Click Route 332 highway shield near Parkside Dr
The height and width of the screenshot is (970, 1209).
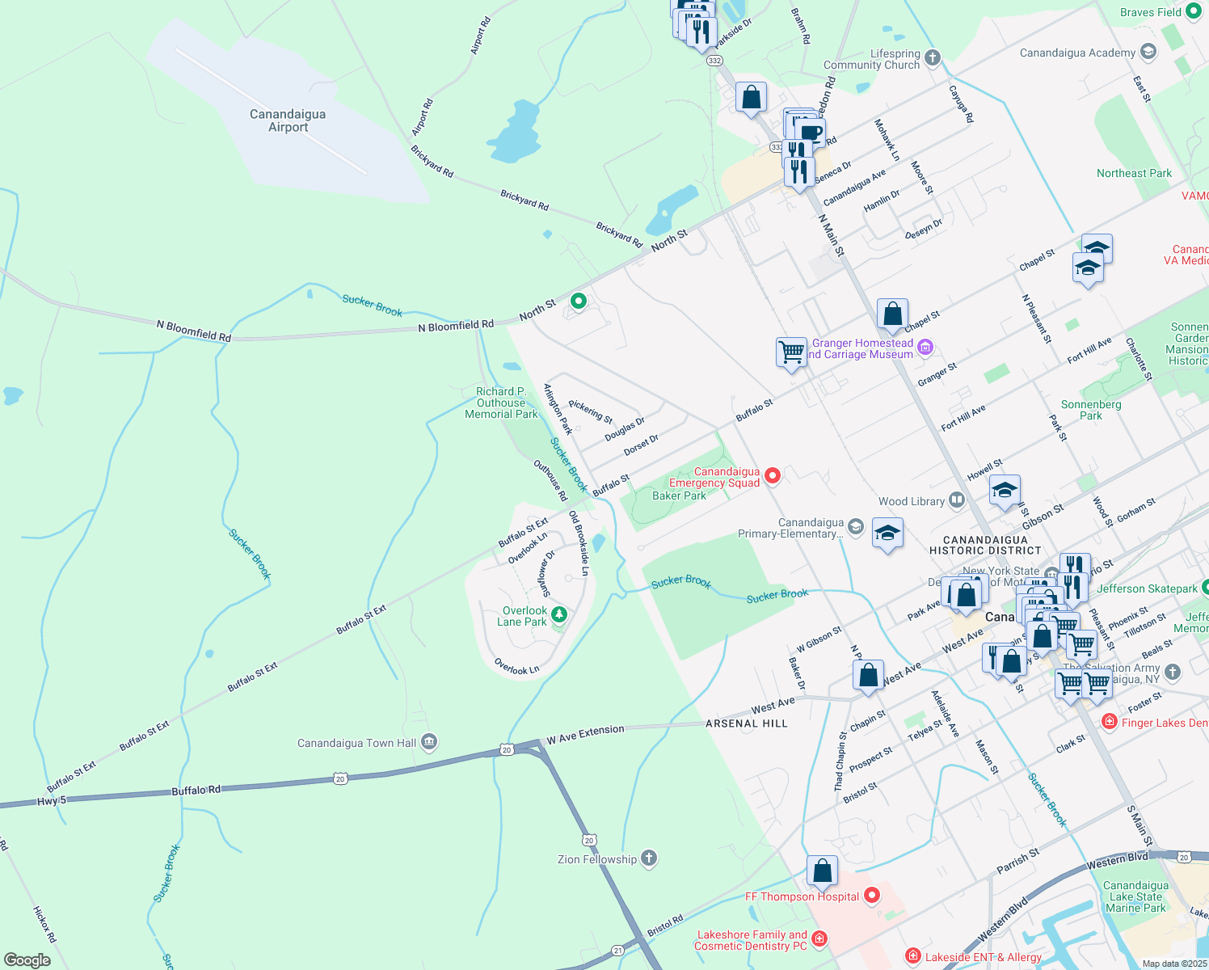click(x=714, y=61)
